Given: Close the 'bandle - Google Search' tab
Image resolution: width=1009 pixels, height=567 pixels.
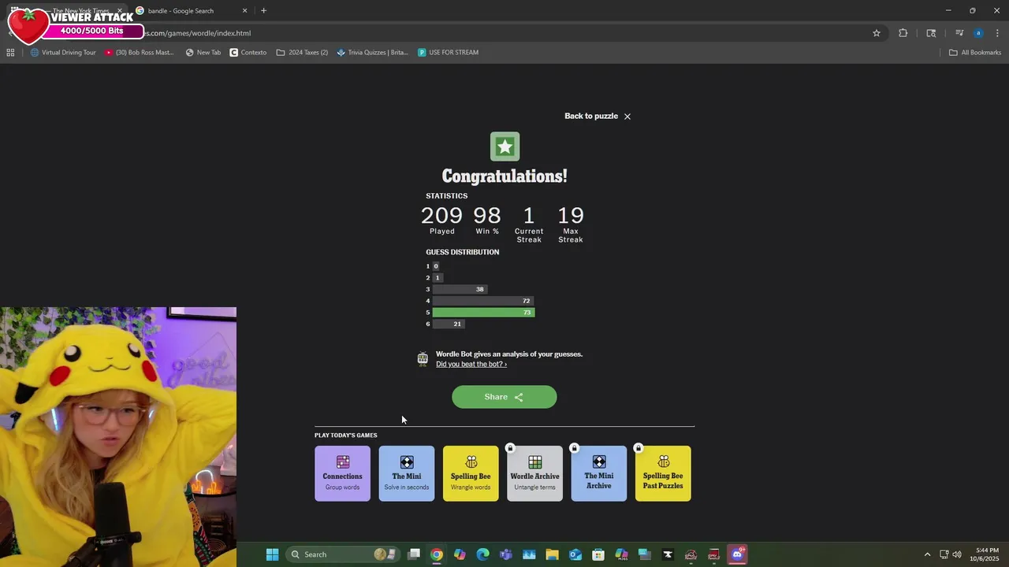Looking at the screenshot, I should pos(244,11).
